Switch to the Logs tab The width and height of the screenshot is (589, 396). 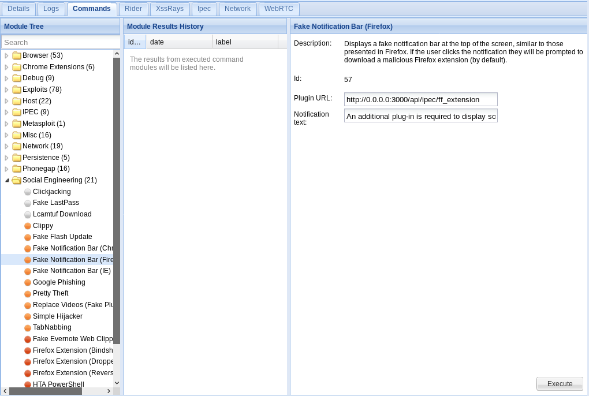point(51,9)
